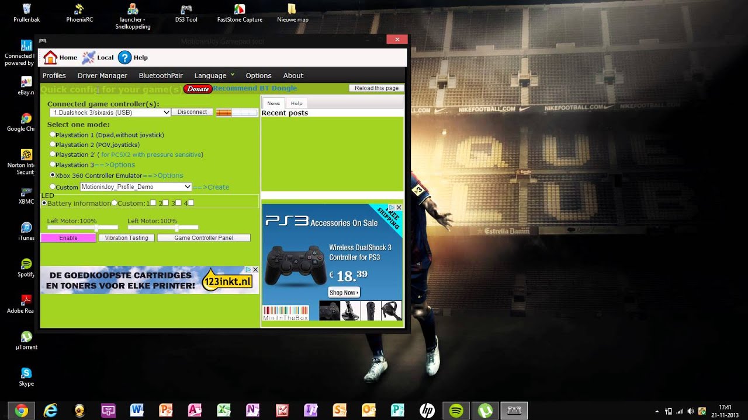Follow the Recommend BT Dongle link
The width and height of the screenshot is (748, 420).
(x=255, y=88)
